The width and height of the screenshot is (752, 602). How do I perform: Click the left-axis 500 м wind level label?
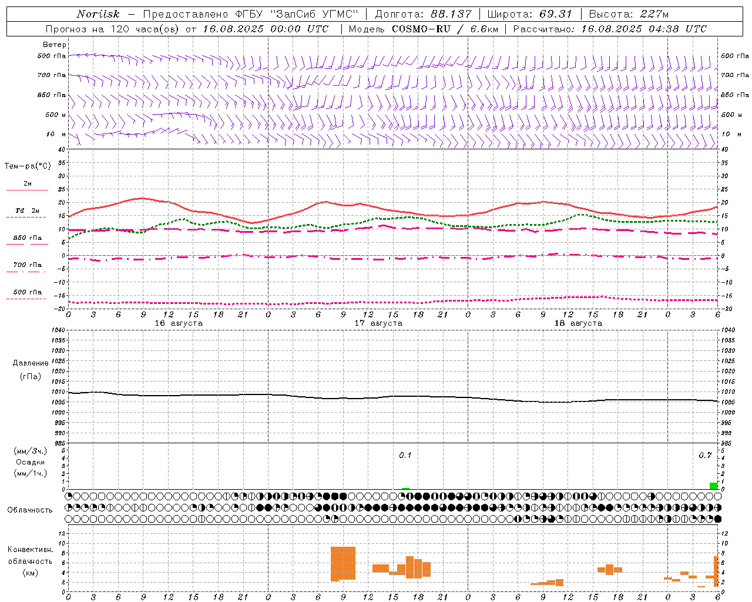56,115
